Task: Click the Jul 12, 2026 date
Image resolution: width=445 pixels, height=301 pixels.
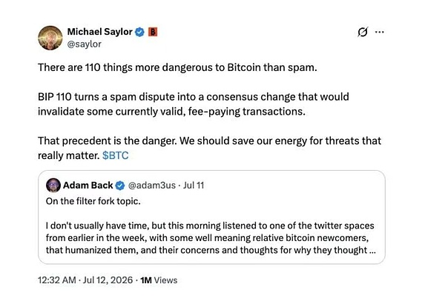Action: (108, 280)
